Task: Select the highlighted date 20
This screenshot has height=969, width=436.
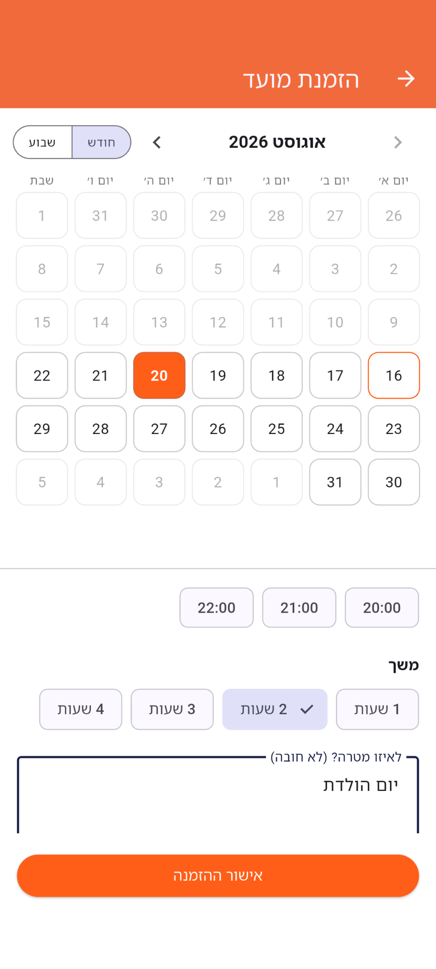Action: pyautogui.click(x=159, y=375)
